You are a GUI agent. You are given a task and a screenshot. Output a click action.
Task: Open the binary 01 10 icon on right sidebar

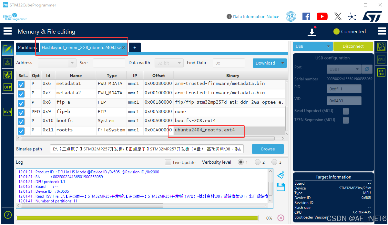click(381, 72)
